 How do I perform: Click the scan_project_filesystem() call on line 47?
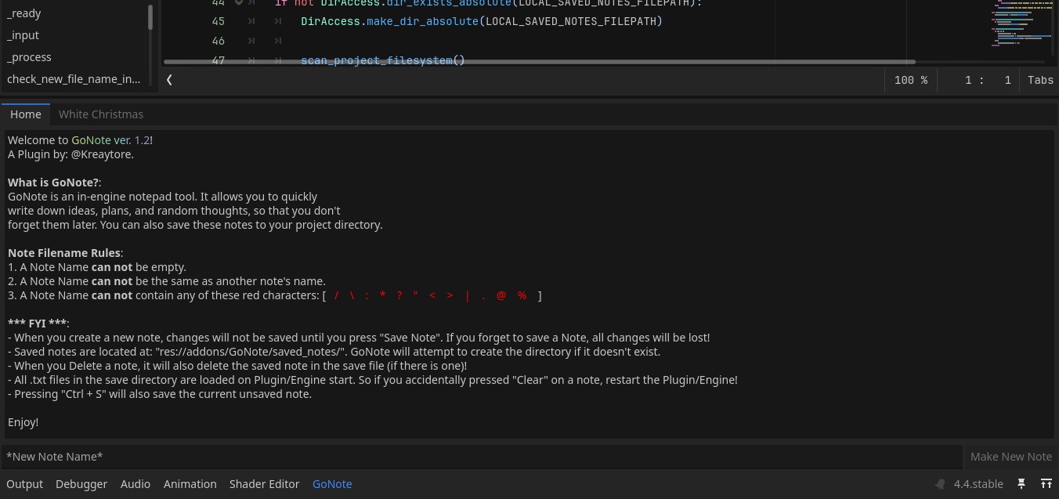(x=383, y=60)
